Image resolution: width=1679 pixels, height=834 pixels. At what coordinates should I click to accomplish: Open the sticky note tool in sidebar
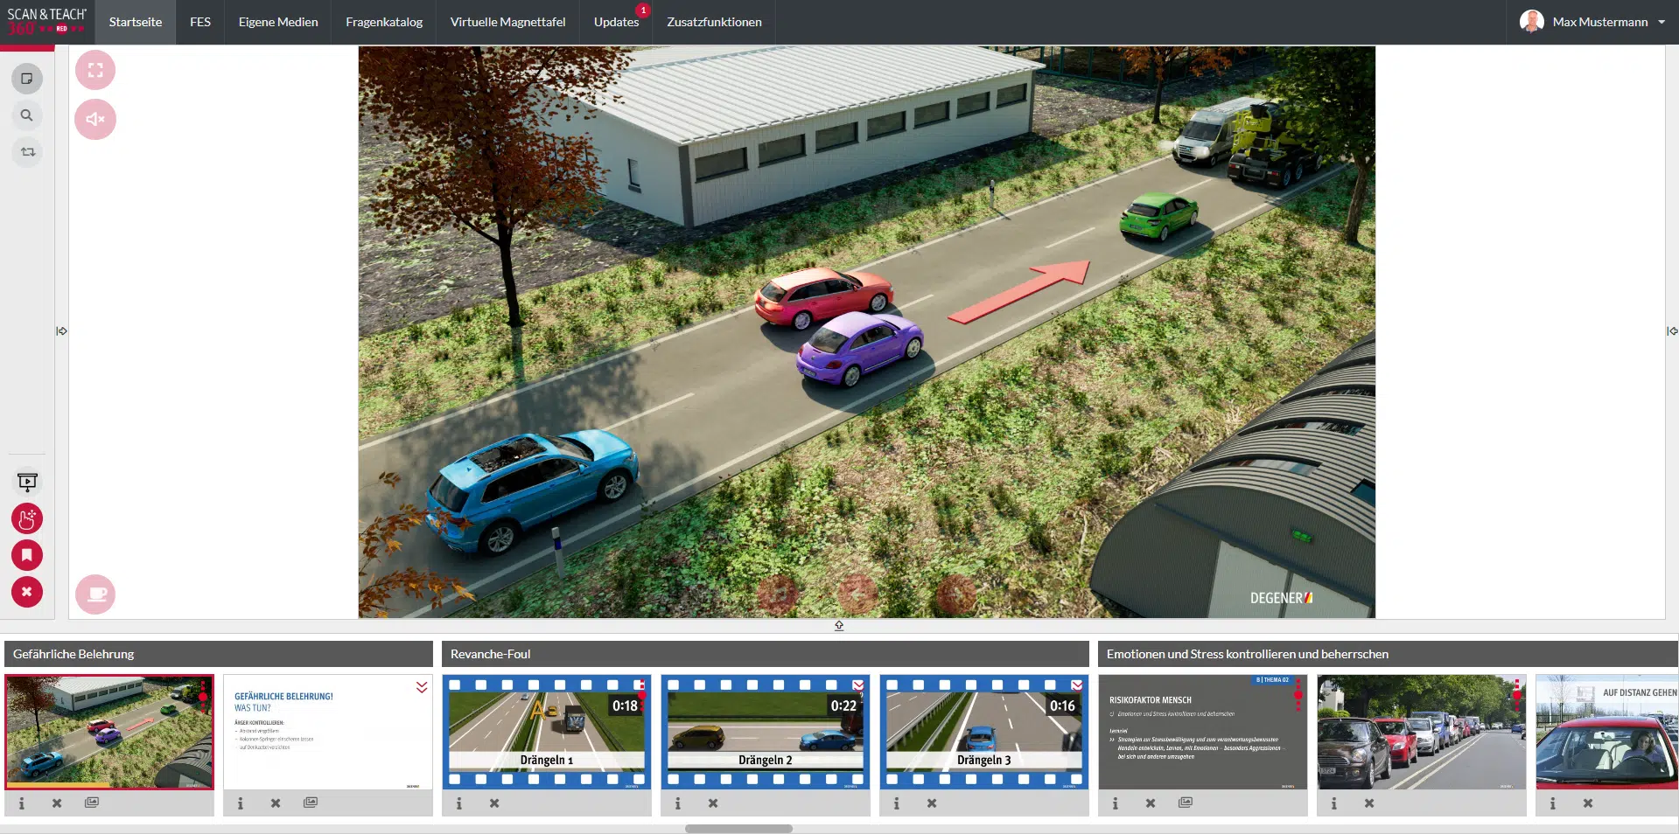click(x=27, y=79)
